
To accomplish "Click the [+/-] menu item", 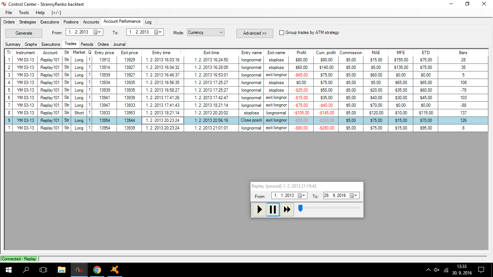I will [56, 13].
